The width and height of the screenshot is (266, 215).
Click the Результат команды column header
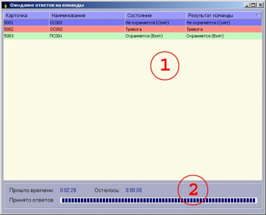click(x=224, y=16)
